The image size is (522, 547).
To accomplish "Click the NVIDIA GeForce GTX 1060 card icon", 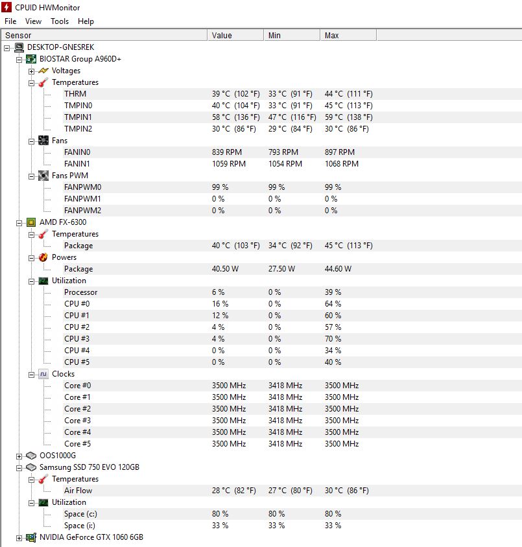I will tap(31, 537).
